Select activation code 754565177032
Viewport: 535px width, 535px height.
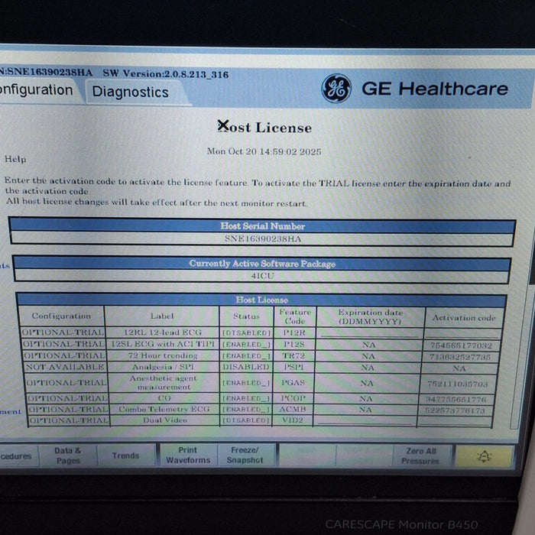click(461, 345)
